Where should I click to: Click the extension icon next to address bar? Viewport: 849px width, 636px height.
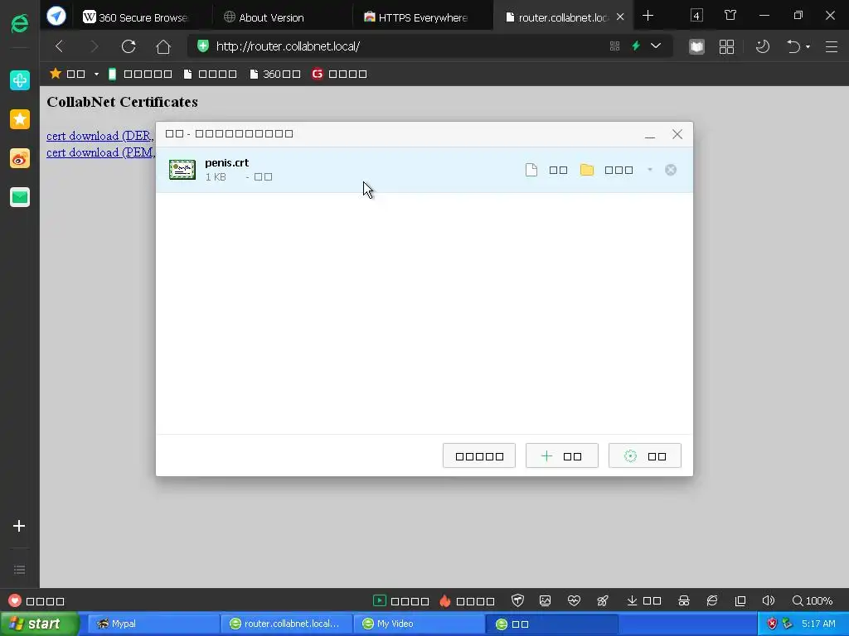[696, 46]
